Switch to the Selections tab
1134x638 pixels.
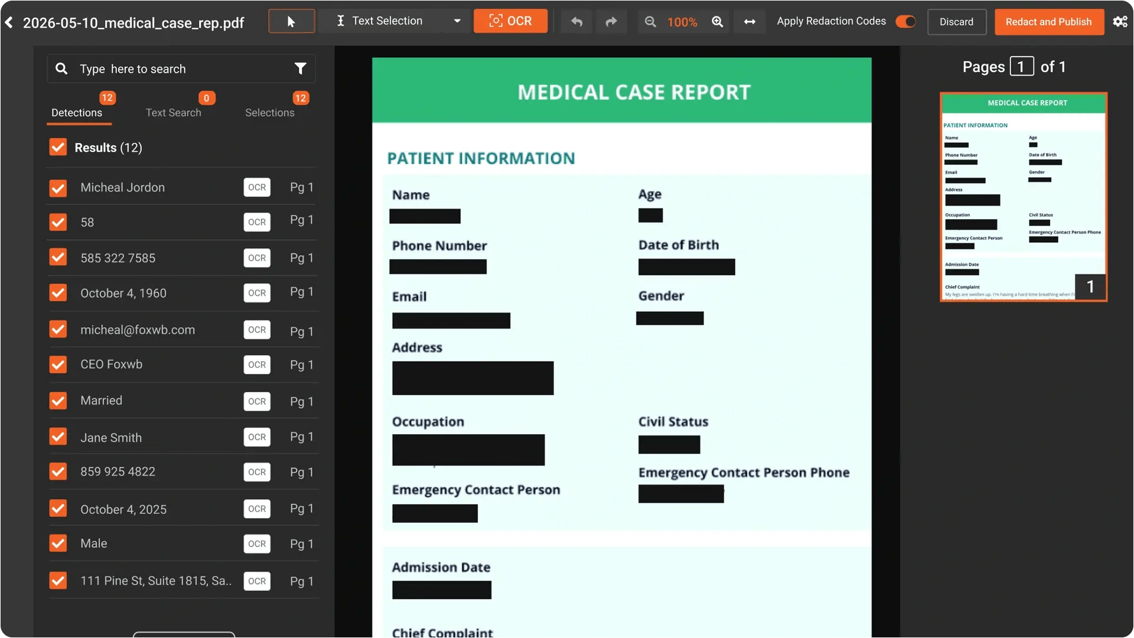[270, 113]
